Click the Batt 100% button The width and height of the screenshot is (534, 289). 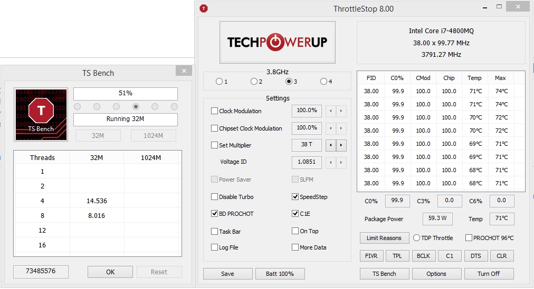pyautogui.click(x=280, y=274)
